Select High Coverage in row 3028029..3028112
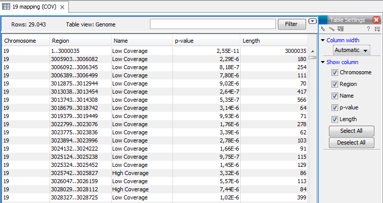Image resolution: width=383 pixels, height=203 pixels. (x=142, y=189)
